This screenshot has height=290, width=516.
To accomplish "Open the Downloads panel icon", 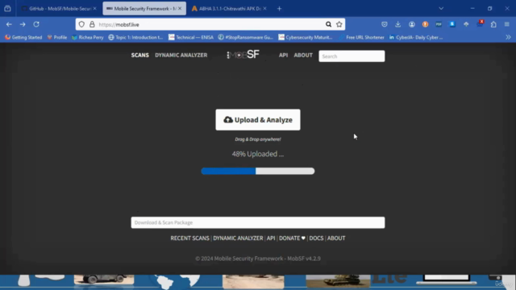I will pyautogui.click(x=397, y=24).
